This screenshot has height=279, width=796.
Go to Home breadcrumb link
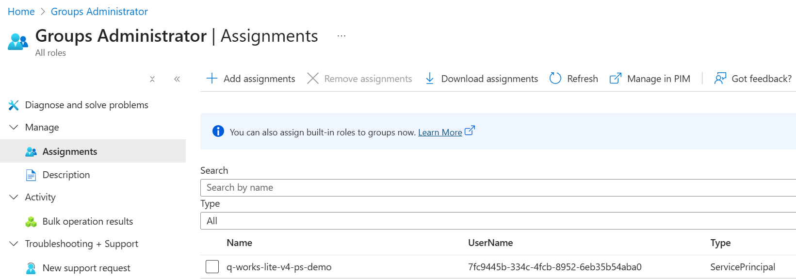click(21, 12)
